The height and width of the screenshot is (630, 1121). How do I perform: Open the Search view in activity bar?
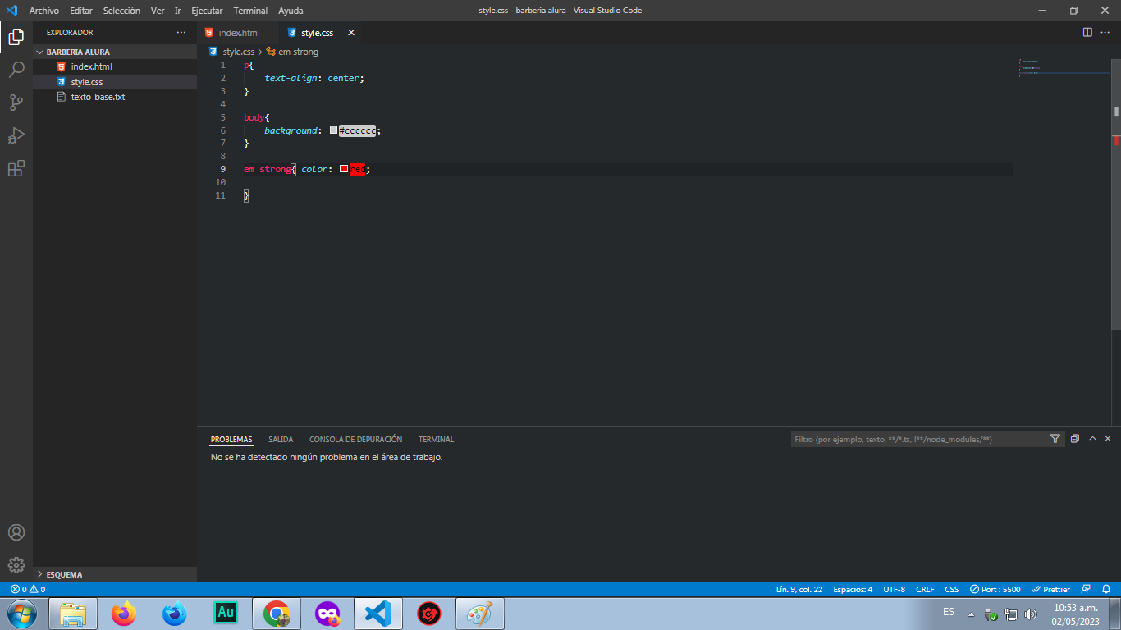tap(16, 70)
